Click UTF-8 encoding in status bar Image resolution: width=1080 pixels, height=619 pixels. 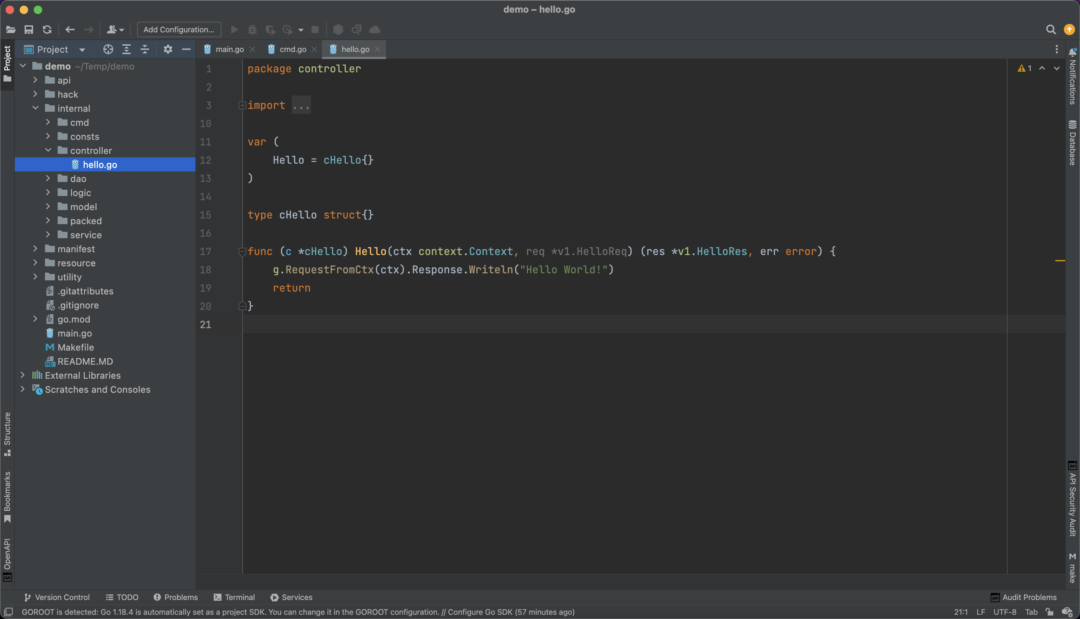[1005, 612]
